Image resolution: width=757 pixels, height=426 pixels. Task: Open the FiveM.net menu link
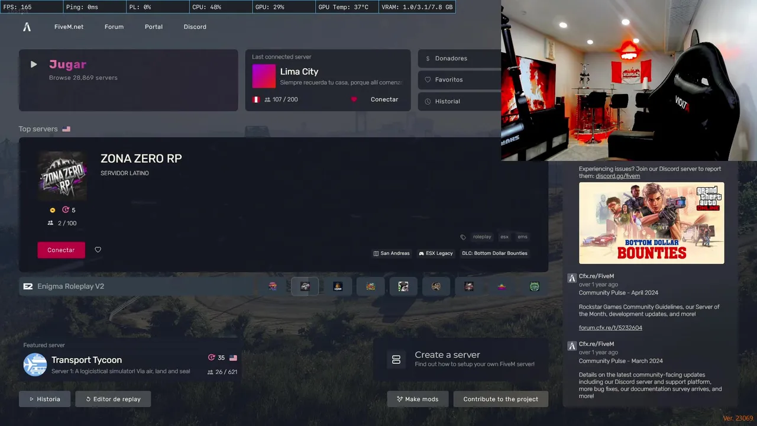pyautogui.click(x=69, y=27)
